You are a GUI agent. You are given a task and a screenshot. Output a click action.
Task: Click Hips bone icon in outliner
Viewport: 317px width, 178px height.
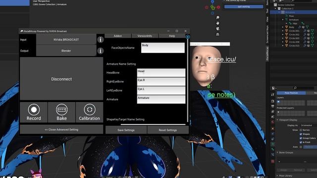click(290, 23)
